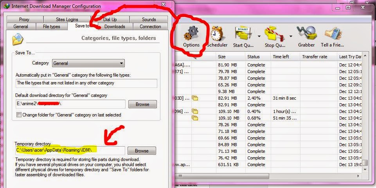
Task: Select the 78.26 MB download row
Action: pyautogui.click(x=268, y=125)
